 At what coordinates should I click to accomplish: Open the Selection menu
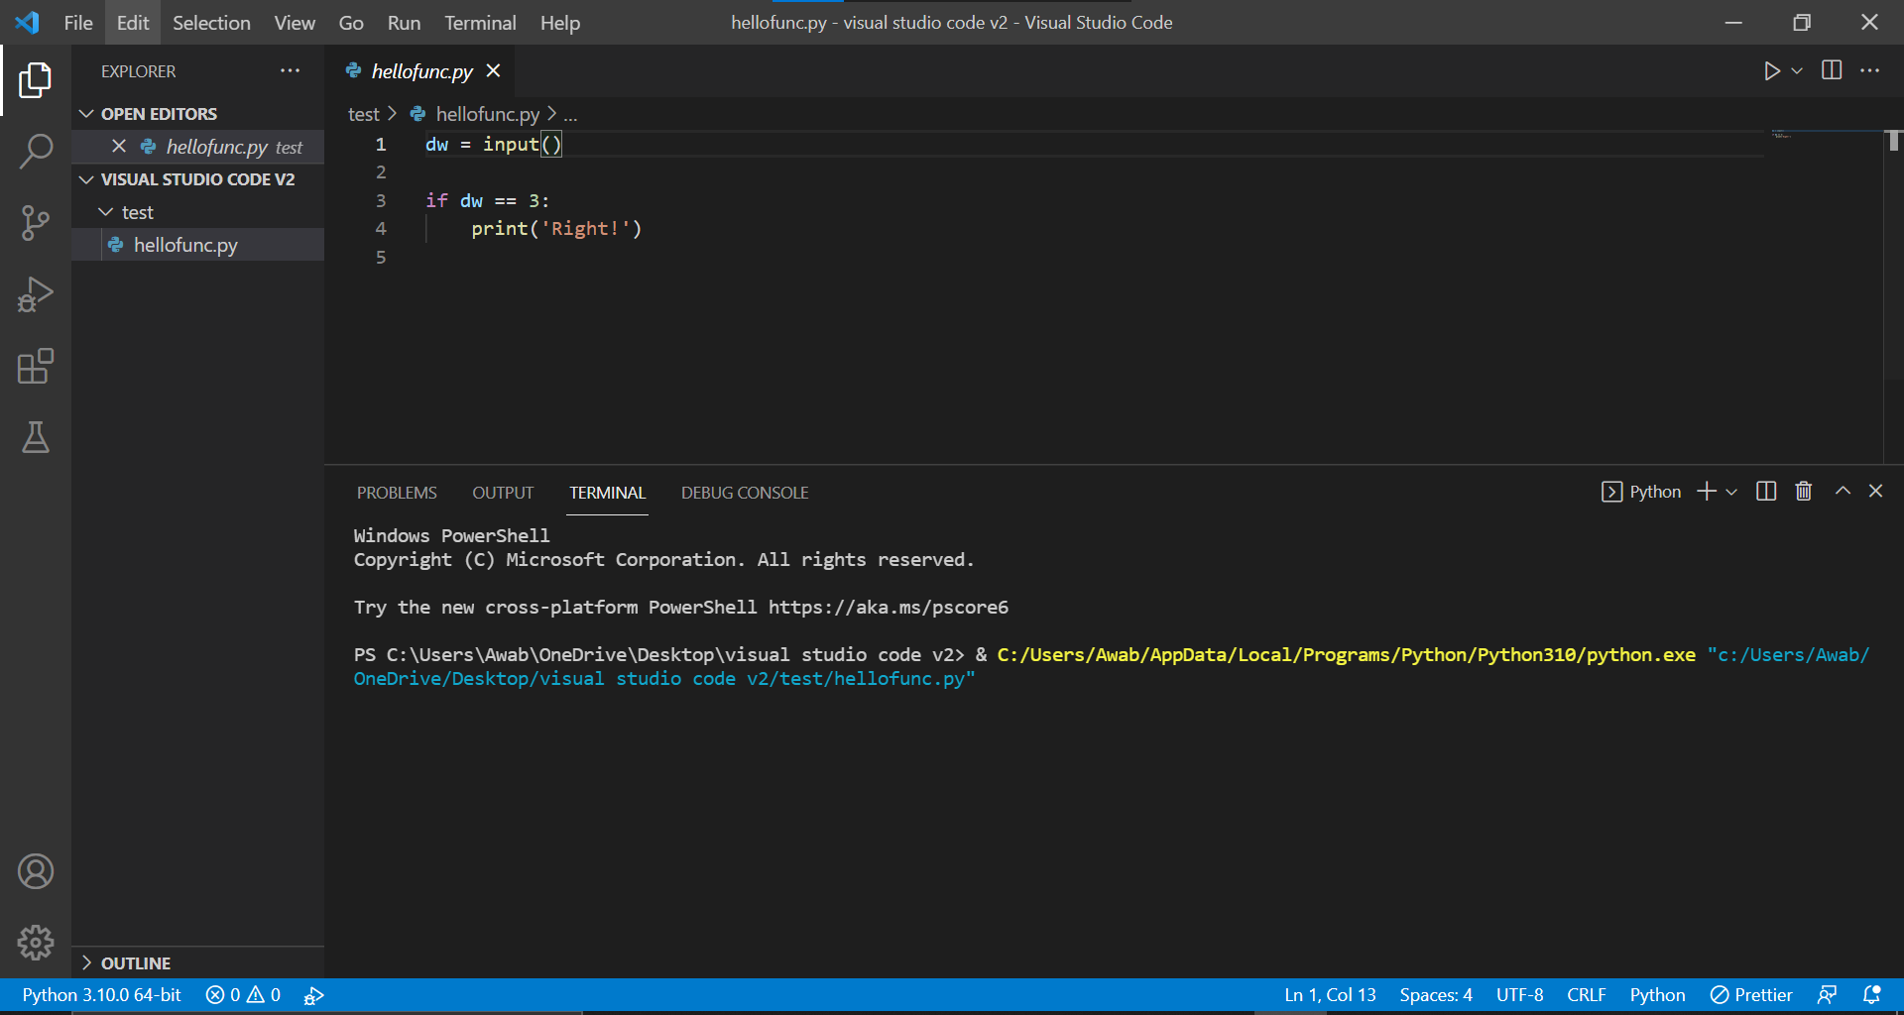[211, 23]
